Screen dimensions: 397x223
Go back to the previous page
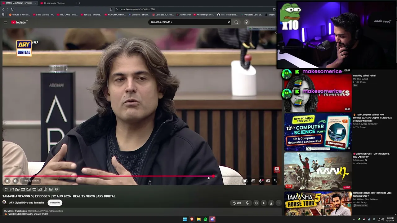pos(3,9)
